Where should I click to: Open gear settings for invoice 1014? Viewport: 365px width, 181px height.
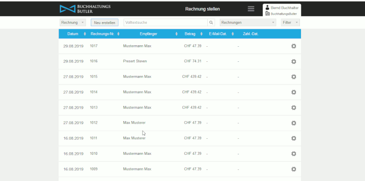pyautogui.click(x=293, y=92)
